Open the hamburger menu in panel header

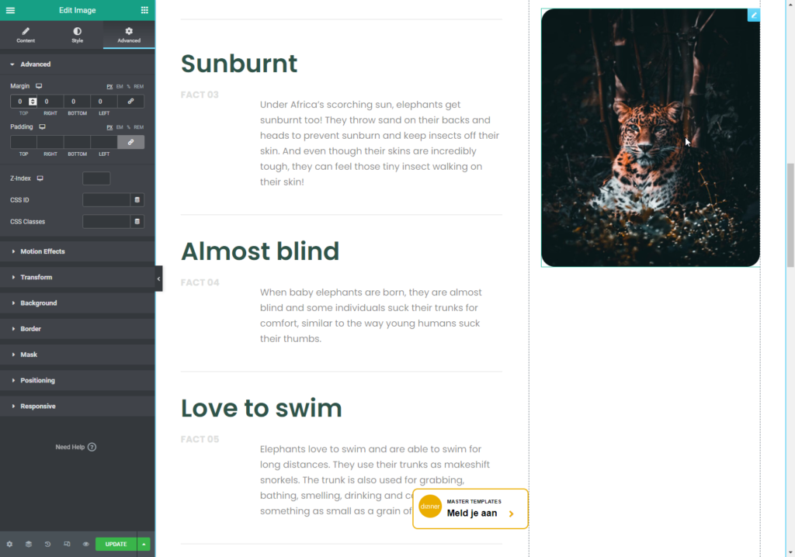[10, 10]
